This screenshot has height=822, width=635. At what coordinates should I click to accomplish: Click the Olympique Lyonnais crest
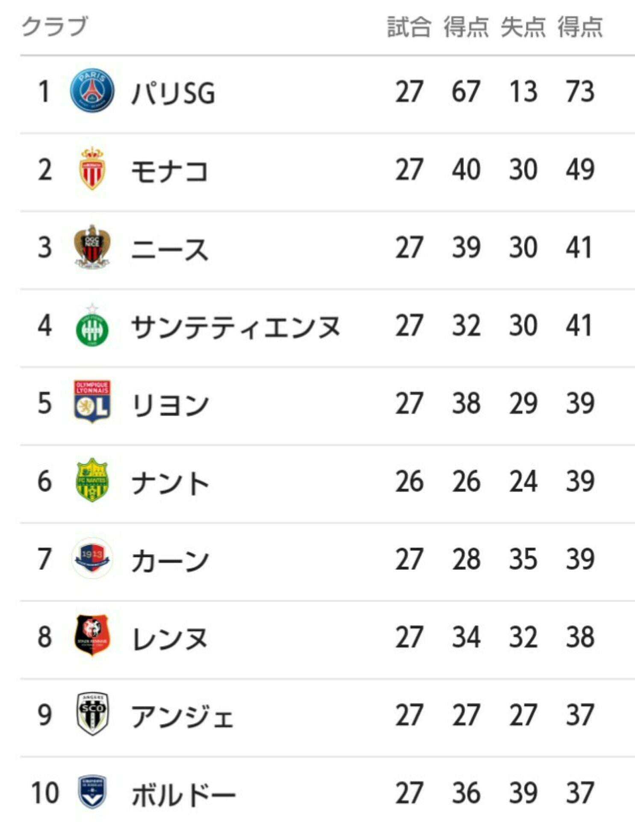click(x=92, y=402)
